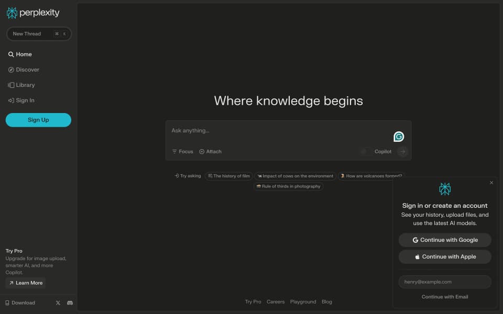Click the 'Try Pro' heading in the sidebar
Image resolution: width=503 pixels, height=314 pixels.
tap(14, 251)
